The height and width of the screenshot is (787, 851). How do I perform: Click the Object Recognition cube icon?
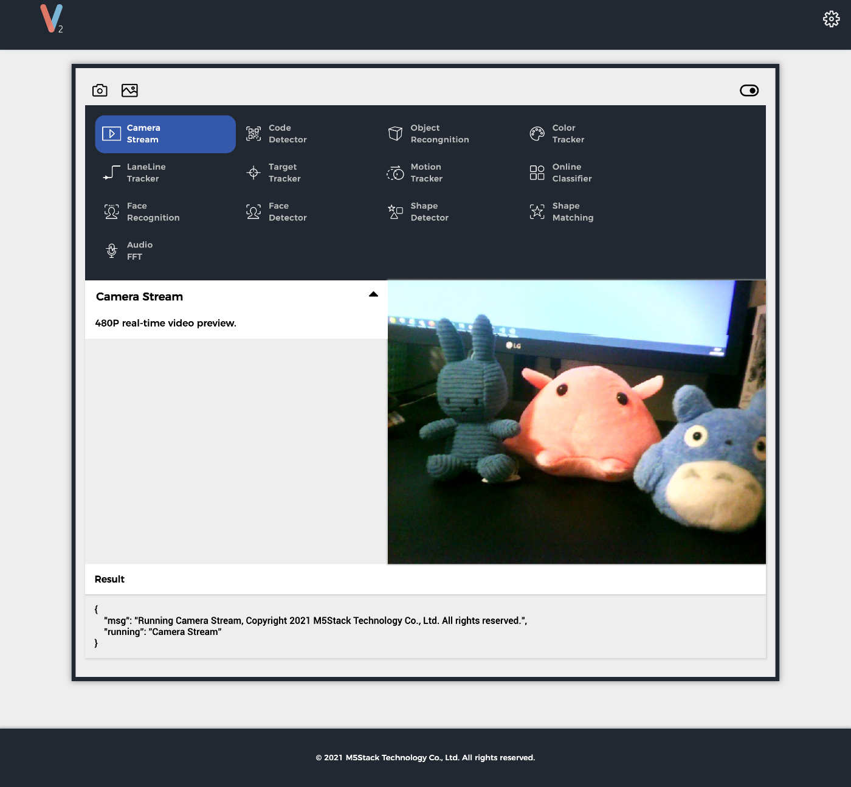pyautogui.click(x=395, y=134)
